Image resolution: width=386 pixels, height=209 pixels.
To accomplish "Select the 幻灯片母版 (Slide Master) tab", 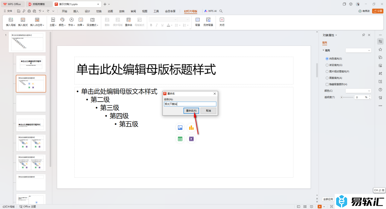I will click(x=191, y=11).
